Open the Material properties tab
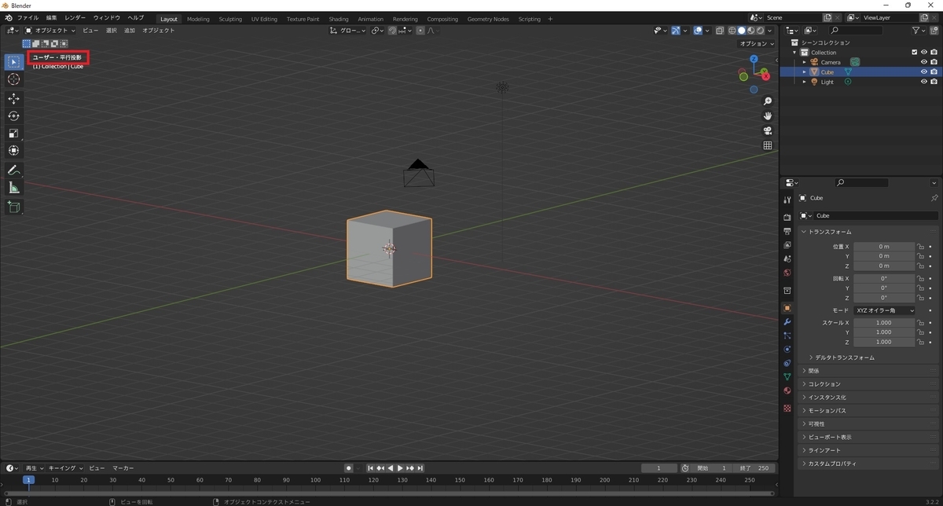Image resolution: width=943 pixels, height=506 pixels. (787, 390)
